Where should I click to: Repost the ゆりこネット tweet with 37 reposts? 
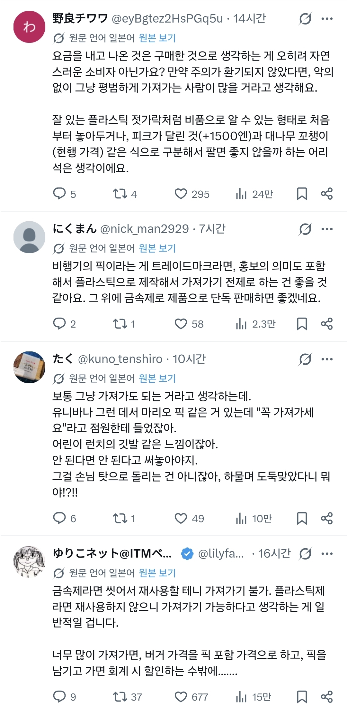coord(120,697)
